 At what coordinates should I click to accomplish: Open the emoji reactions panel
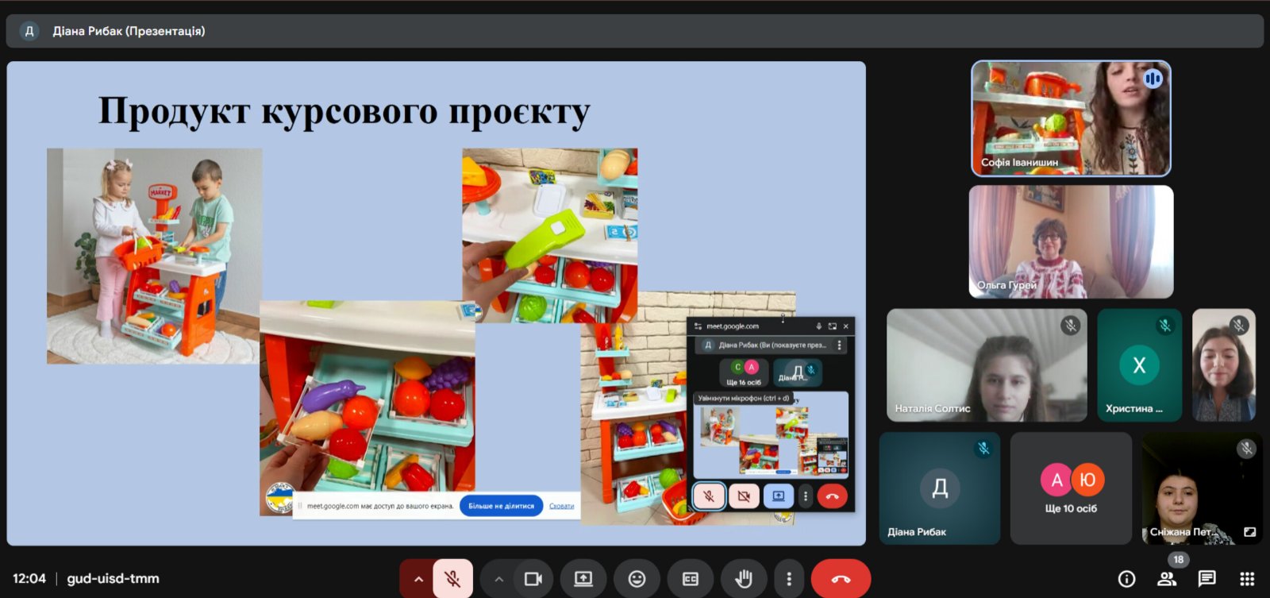tap(637, 579)
